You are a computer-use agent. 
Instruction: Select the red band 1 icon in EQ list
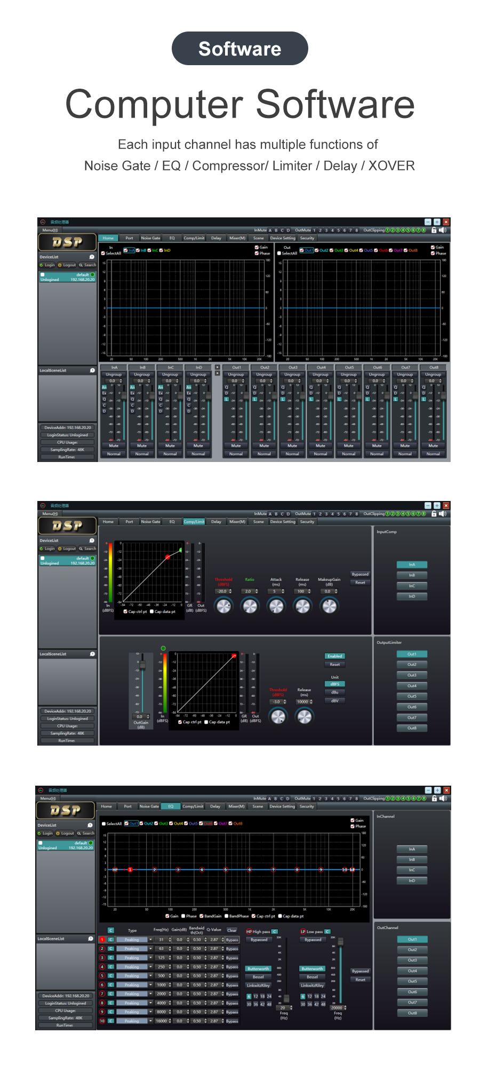click(102, 939)
